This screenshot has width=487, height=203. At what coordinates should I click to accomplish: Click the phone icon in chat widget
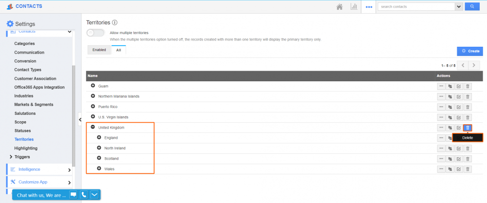(x=84, y=195)
